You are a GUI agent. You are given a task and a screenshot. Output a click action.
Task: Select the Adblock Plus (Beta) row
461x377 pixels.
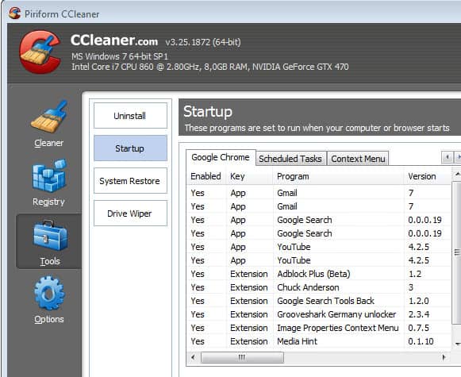pos(318,274)
